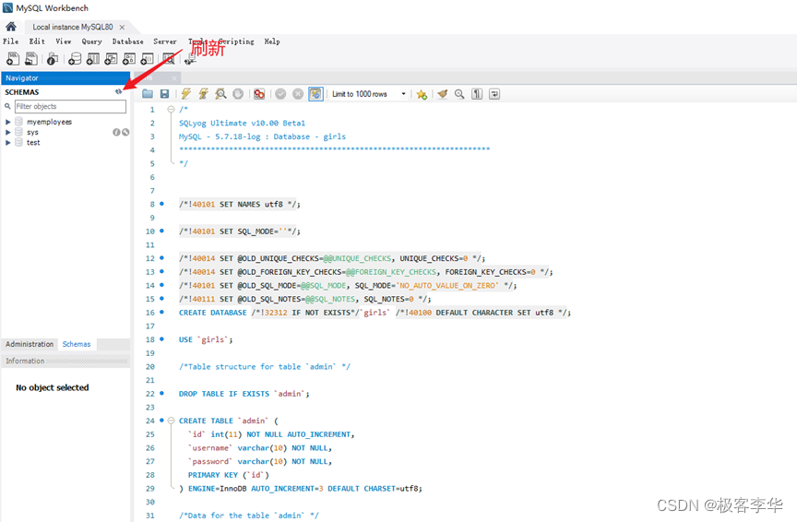The width and height of the screenshot is (797, 522).
Task: Open script file in the editor toolbar
Action: point(148,94)
